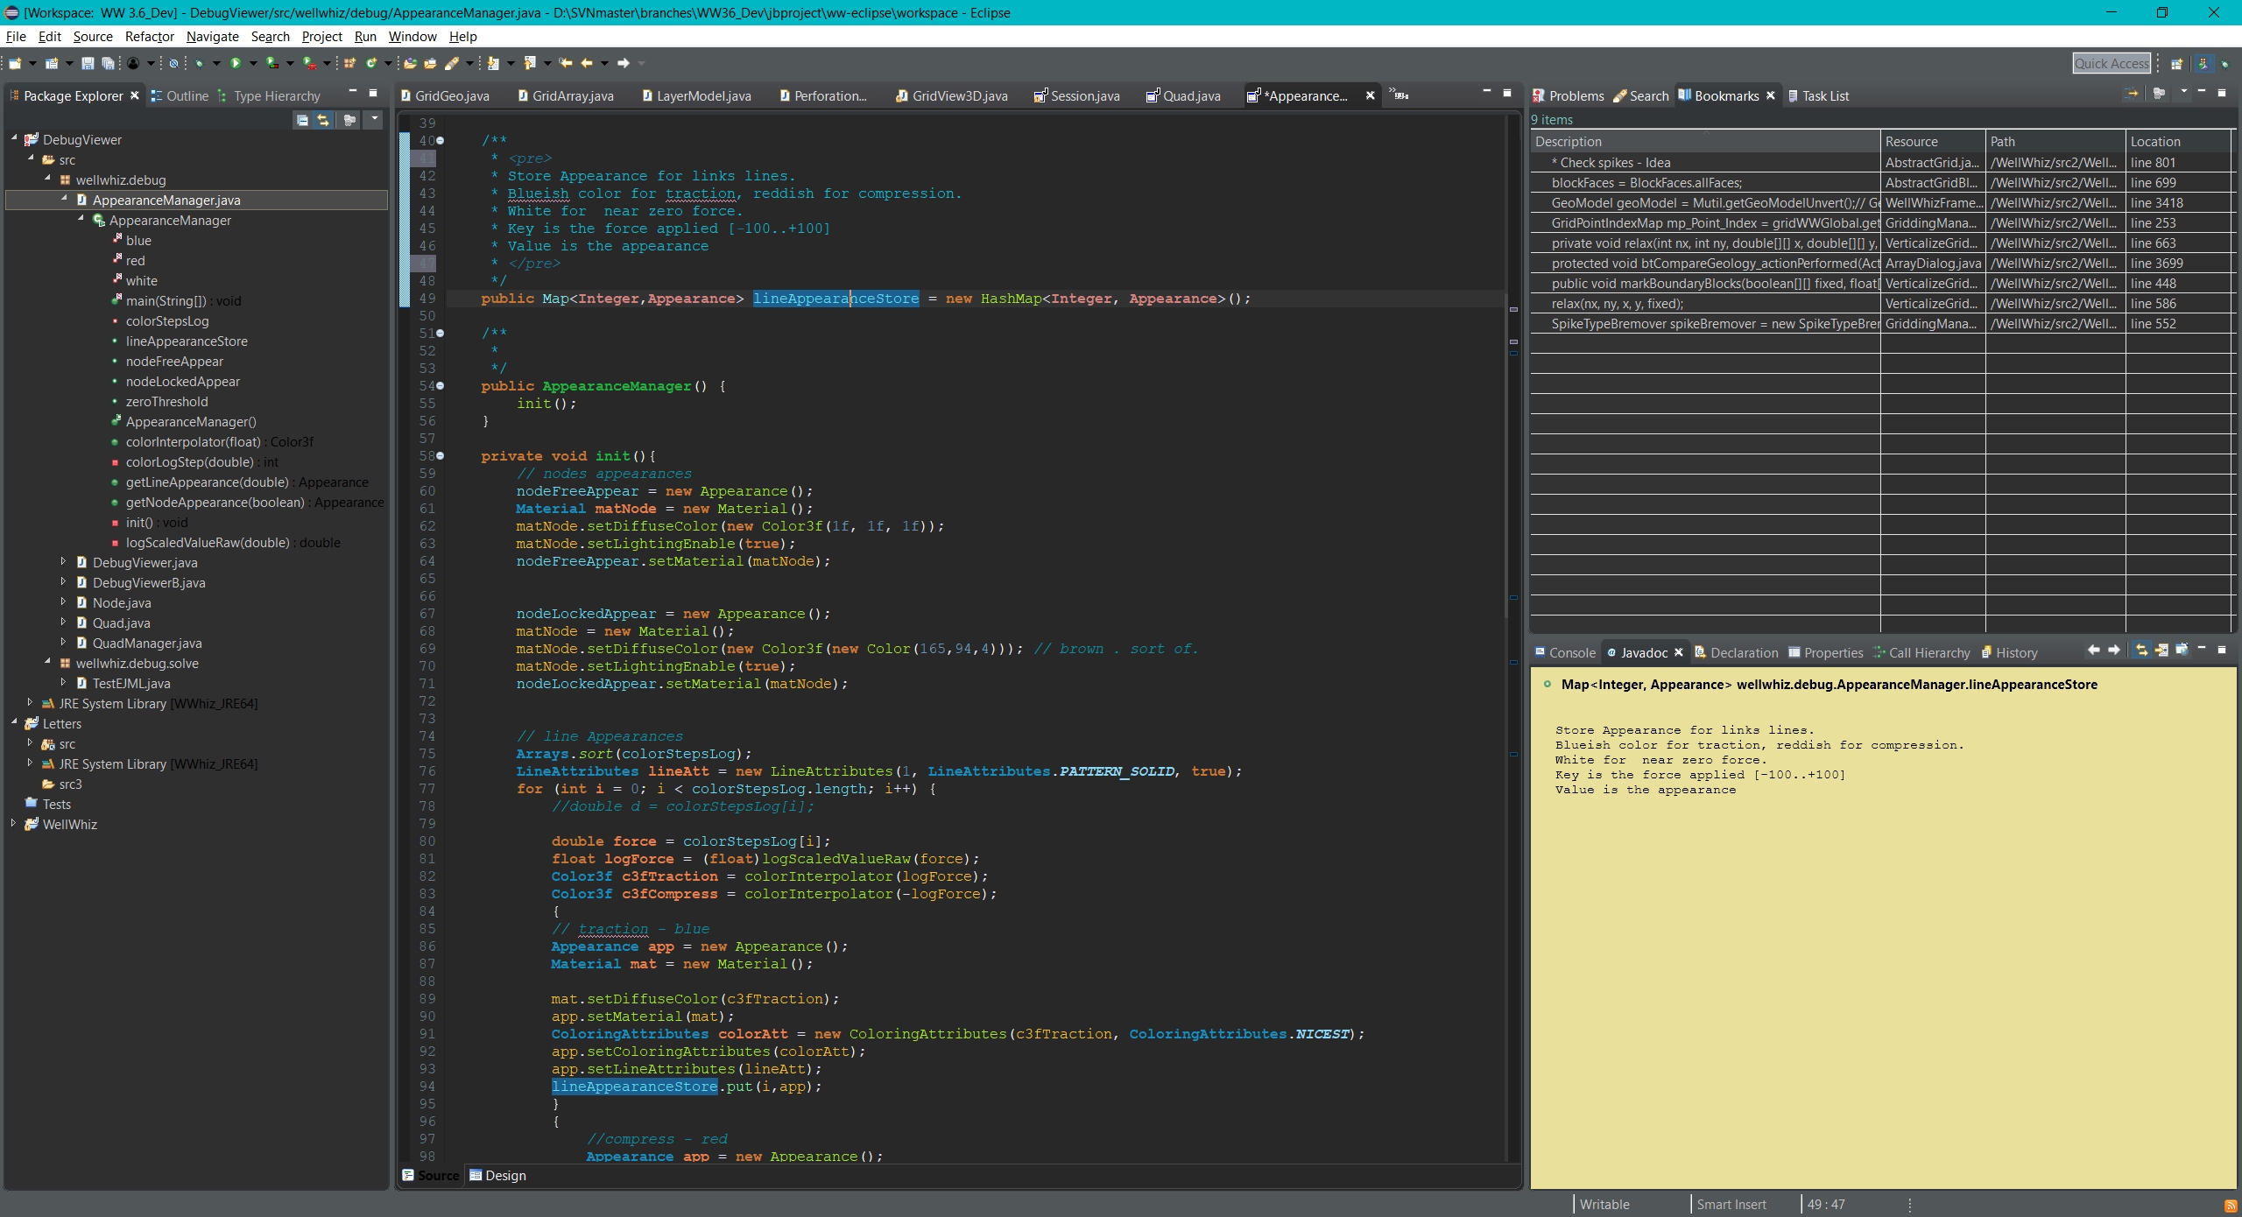Select bookmark 'Check spikes - Idea' row

[1610, 162]
